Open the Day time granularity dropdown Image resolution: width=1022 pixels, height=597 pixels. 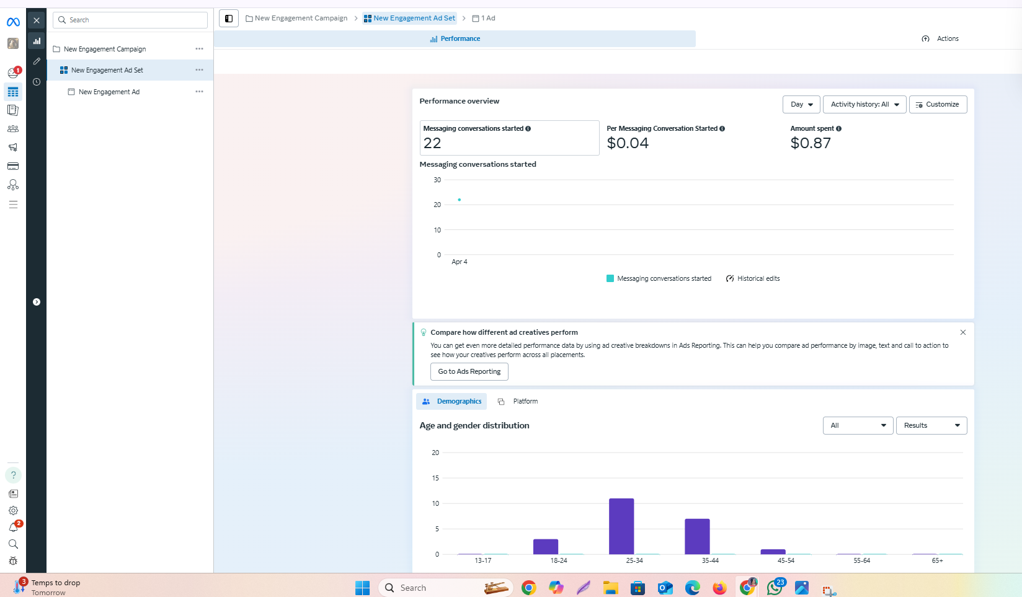point(801,105)
